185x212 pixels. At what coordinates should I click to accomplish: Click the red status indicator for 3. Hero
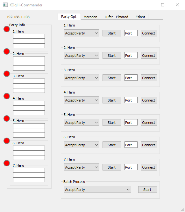[x=7, y=74]
